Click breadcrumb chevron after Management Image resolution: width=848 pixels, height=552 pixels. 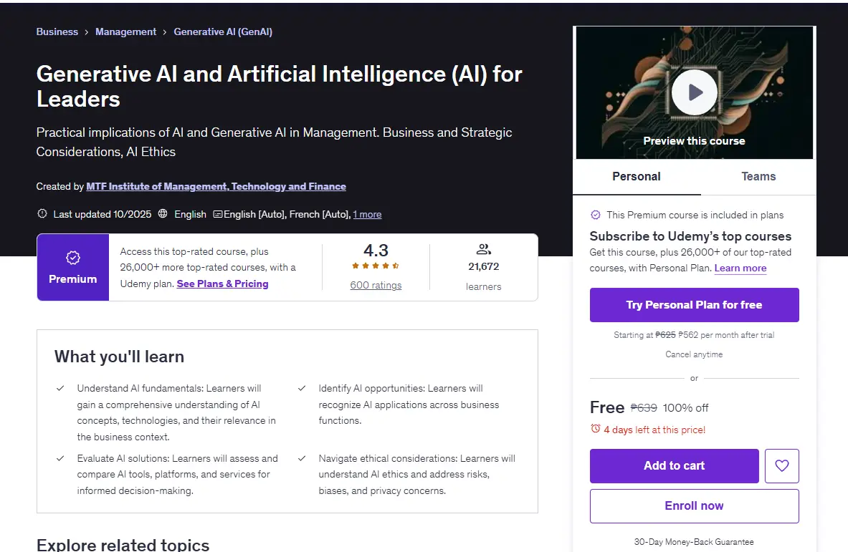pyautogui.click(x=165, y=32)
